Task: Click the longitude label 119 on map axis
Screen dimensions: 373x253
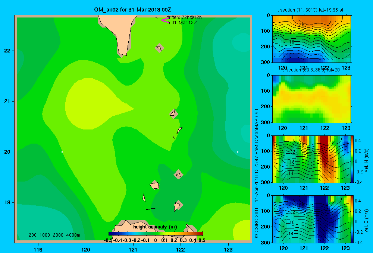Action: pos(38,249)
